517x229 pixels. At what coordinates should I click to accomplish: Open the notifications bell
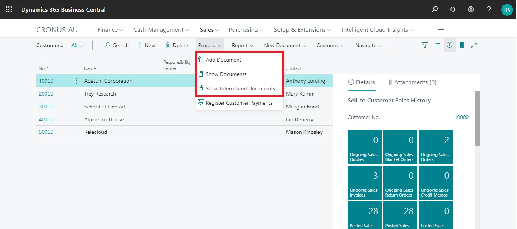(x=453, y=9)
